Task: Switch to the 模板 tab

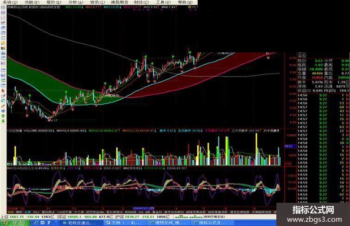Action: [x=19, y=212]
